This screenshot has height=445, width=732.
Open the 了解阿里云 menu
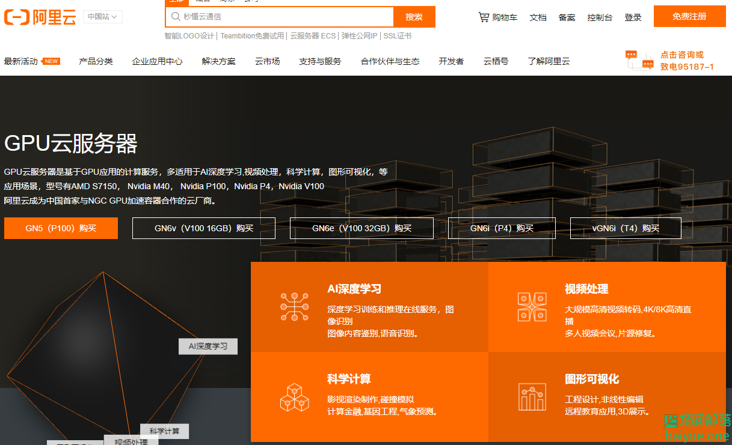click(549, 61)
